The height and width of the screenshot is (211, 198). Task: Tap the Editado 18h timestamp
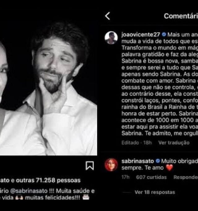136,143
